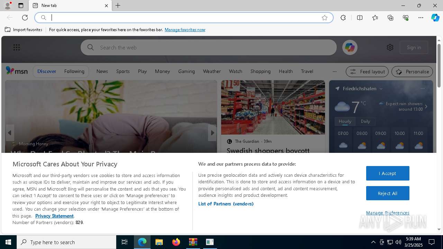443x249 pixels.
Task: Open the volume control tray icon
Action: tap(398, 242)
